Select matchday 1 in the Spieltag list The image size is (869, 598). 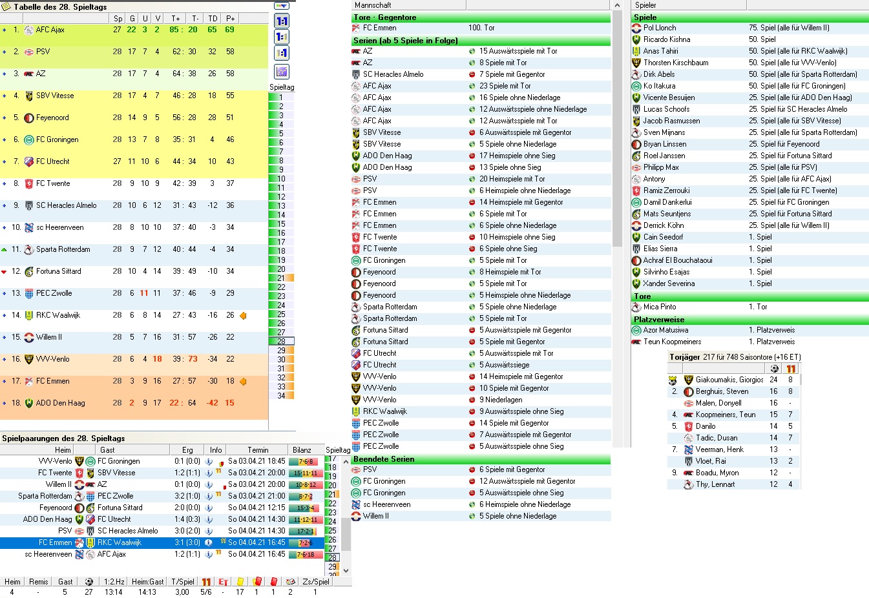[281, 98]
